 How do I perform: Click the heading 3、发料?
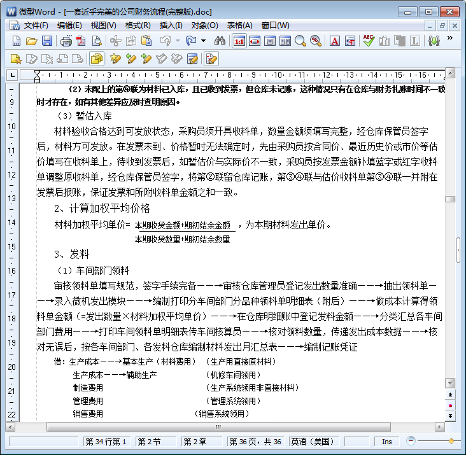(x=72, y=255)
